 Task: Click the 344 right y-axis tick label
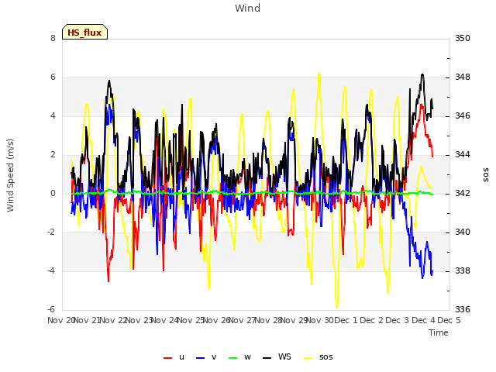(x=463, y=155)
